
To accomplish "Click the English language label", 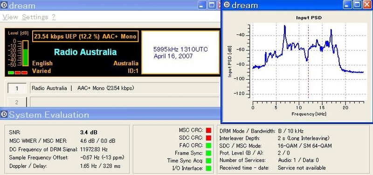I will pyautogui.click(x=42, y=63).
